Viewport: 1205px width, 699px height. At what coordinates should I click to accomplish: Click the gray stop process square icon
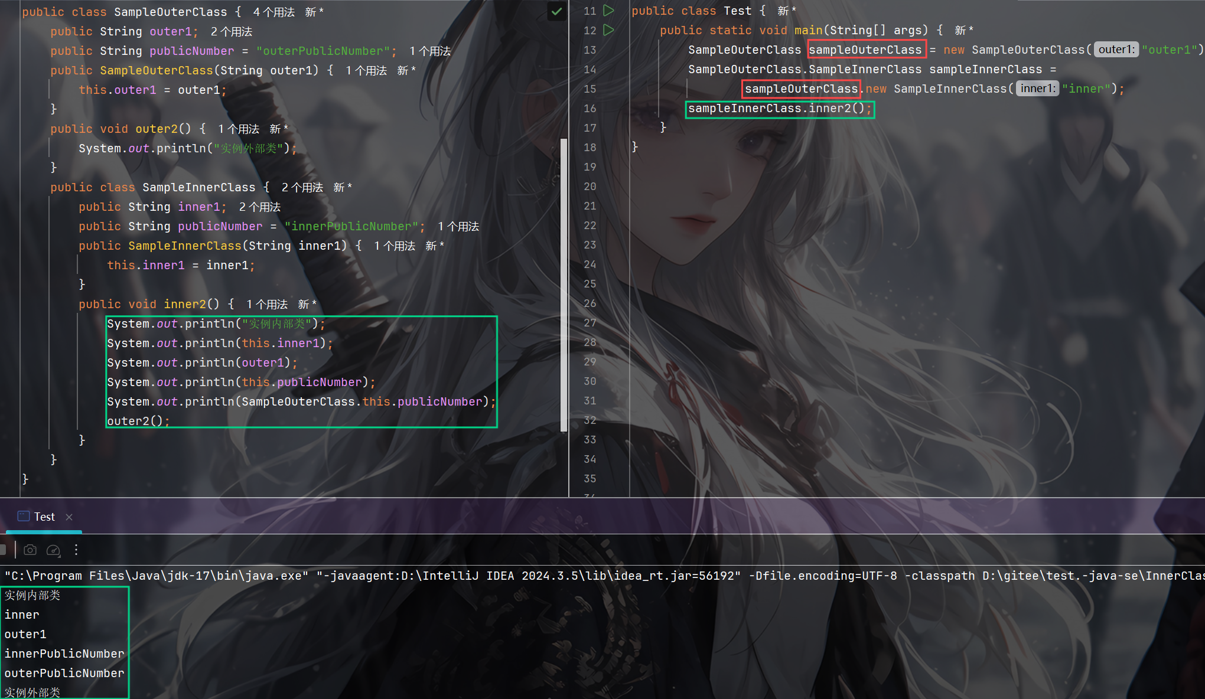(3, 550)
